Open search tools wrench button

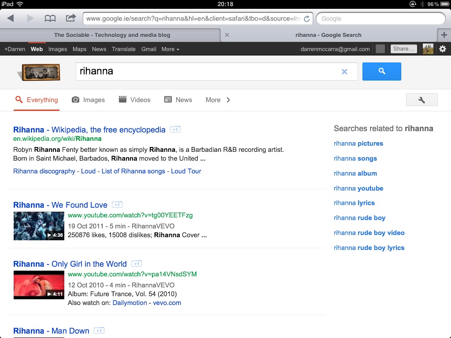(421, 100)
